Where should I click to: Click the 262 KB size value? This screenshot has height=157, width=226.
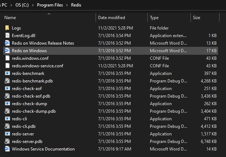point(210,104)
